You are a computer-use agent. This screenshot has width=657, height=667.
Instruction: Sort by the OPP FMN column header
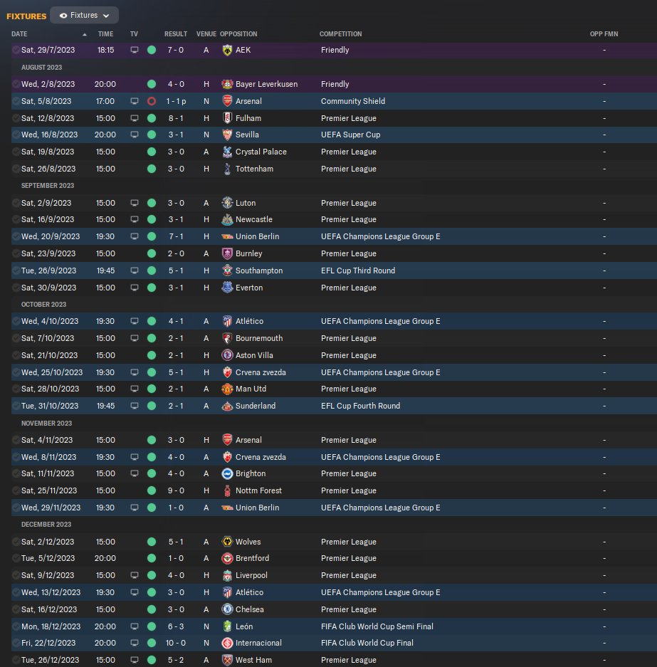(x=604, y=34)
